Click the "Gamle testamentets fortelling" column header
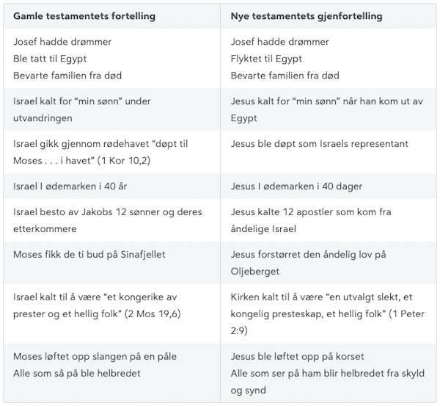 [x=84, y=16]
